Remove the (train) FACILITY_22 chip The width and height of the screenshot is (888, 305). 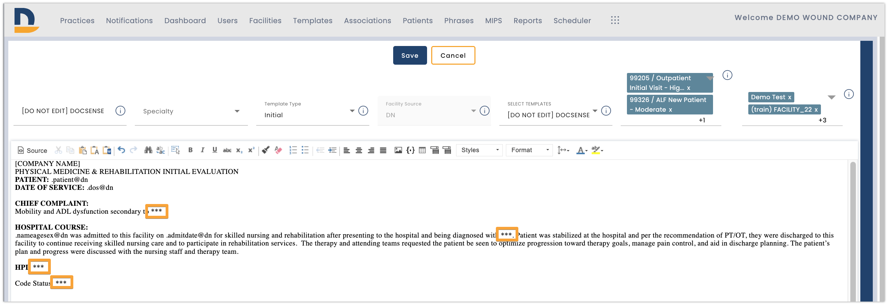[x=816, y=110]
